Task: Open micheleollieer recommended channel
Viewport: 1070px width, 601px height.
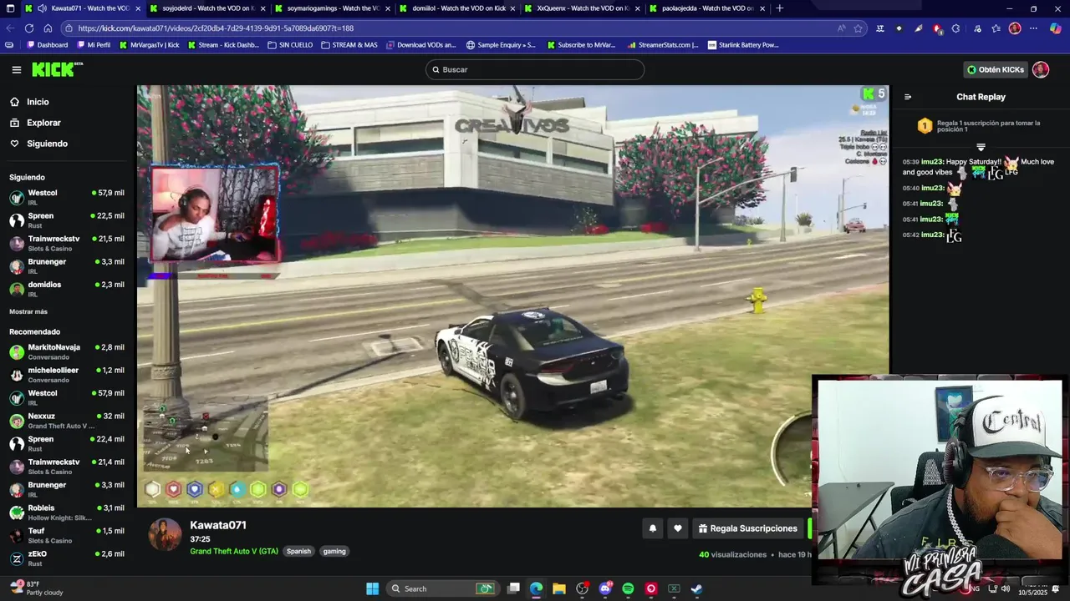Action: [x=67, y=374]
